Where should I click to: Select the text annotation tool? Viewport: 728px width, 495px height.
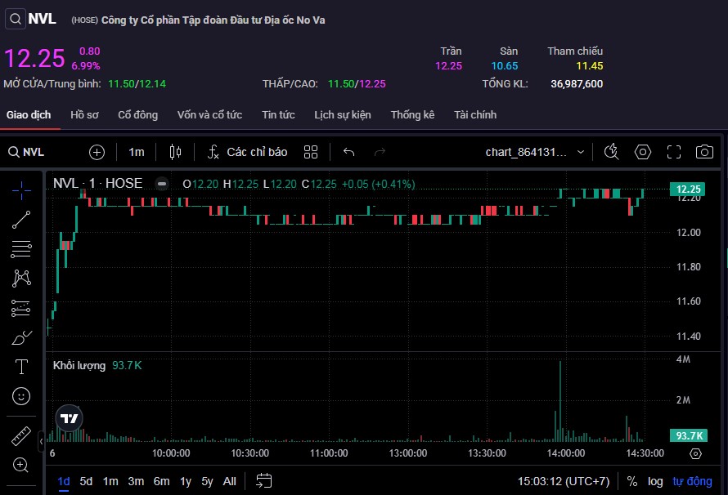(x=22, y=367)
